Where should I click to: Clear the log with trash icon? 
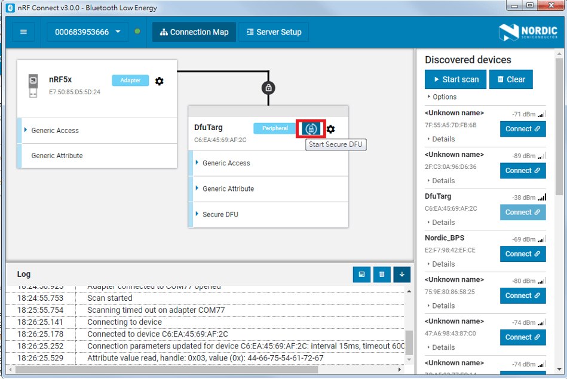tap(382, 274)
